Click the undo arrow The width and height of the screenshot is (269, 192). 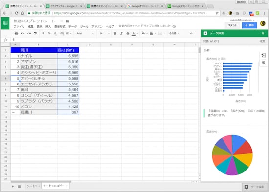[x=22, y=33]
